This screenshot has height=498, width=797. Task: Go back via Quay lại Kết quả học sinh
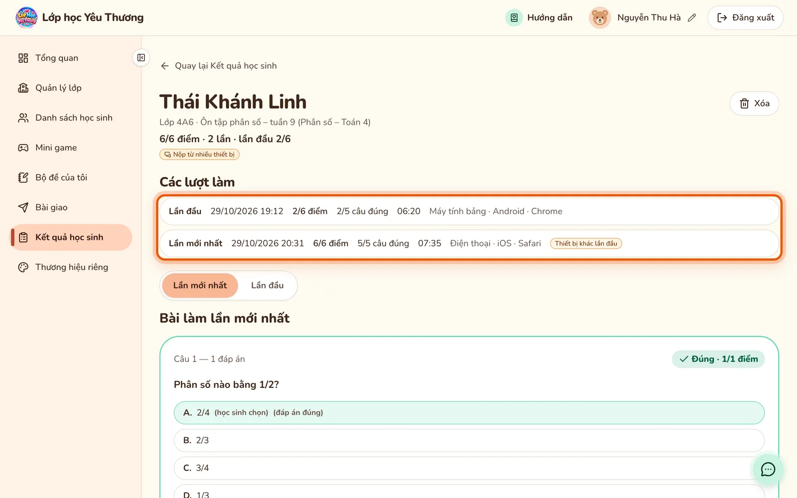click(x=219, y=66)
